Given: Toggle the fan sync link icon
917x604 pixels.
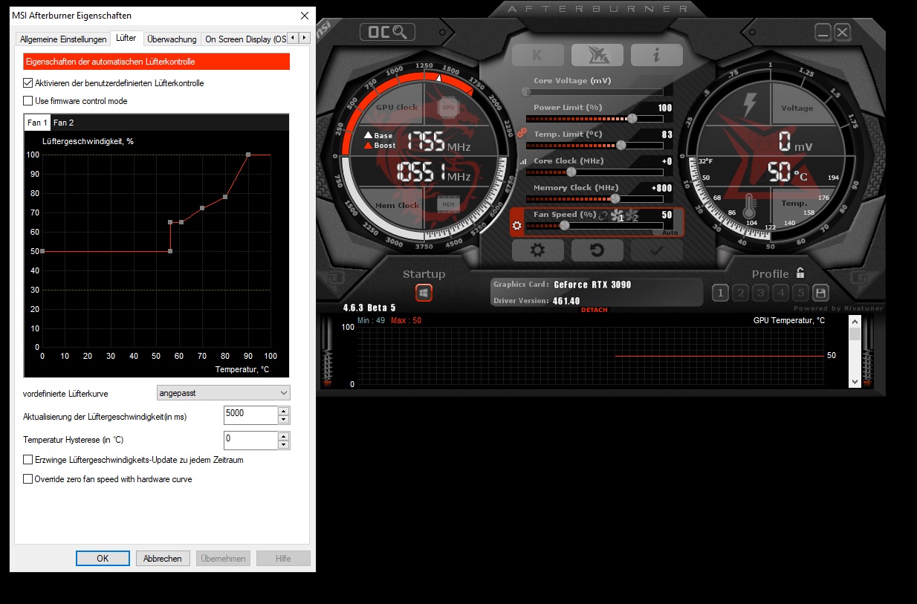Looking at the screenshot, I should click(603, 215).
